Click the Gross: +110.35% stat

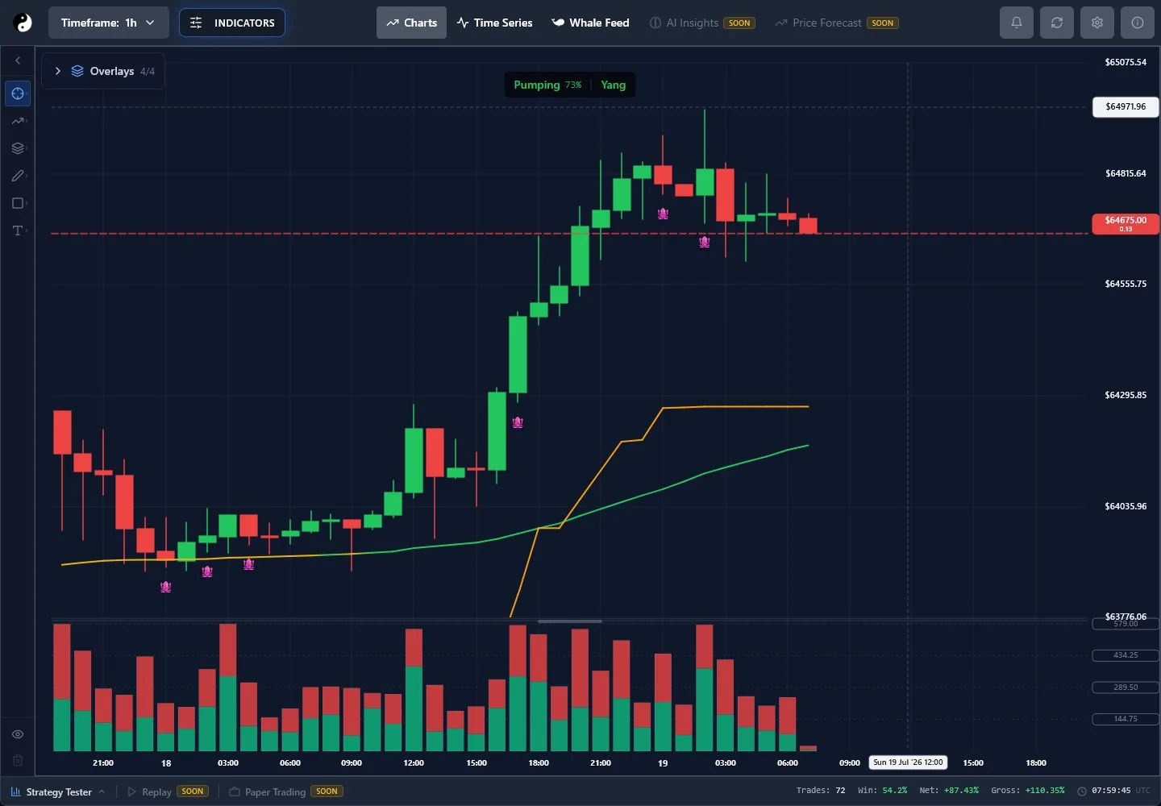click(1028, 791)
